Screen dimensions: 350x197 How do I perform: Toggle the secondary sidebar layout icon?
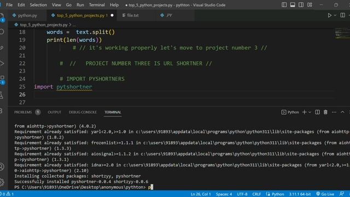click(301, 5)
